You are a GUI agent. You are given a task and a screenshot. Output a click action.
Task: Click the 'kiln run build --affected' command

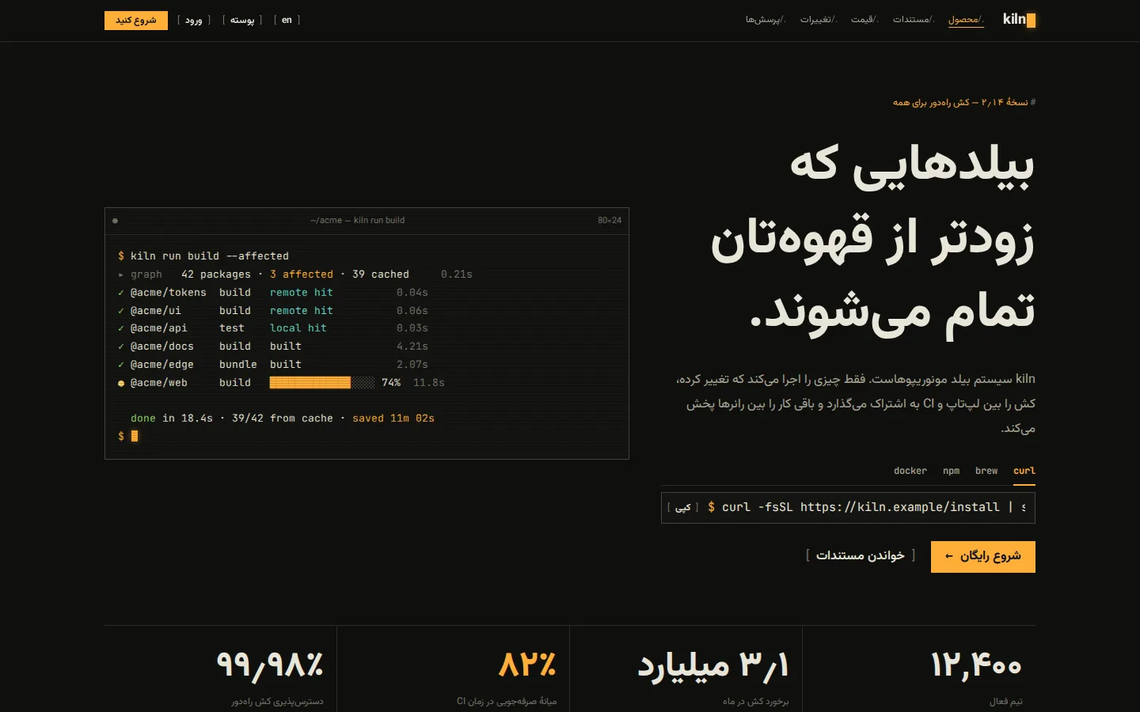coord(210,256)
